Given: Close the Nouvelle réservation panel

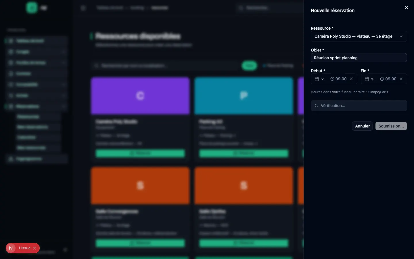Looking at the screenshot, I should (x=407, y=7).
